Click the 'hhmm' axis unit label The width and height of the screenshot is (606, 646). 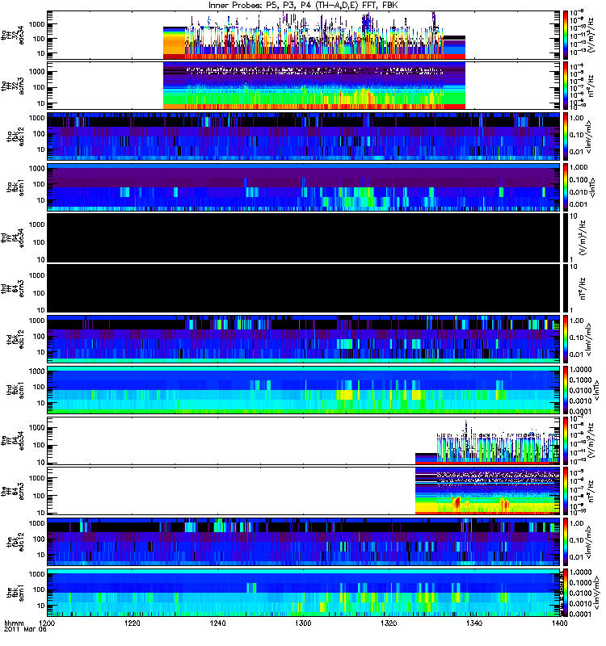click(14, 623)
